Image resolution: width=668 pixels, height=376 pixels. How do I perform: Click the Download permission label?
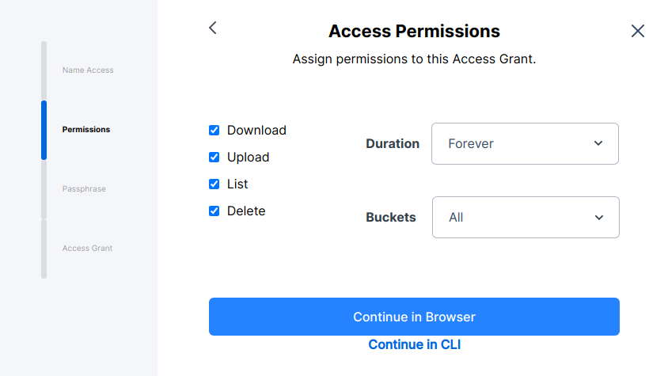coord(256,130)
